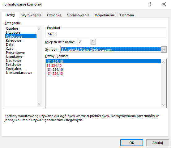
Task: Click the Anuluj button
Action: pyautogui.click(x=158, y=143)
